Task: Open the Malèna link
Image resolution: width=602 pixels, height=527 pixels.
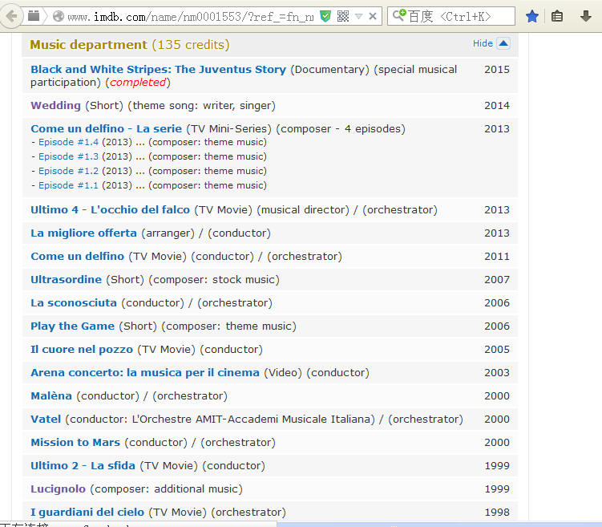Action: [x=51, y=396]
